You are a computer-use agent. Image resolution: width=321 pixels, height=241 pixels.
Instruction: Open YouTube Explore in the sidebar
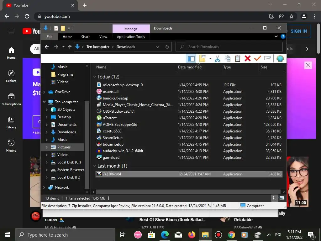tap(11, 76)
